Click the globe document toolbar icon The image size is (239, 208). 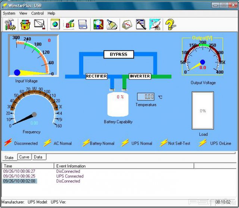click(55, 25)
